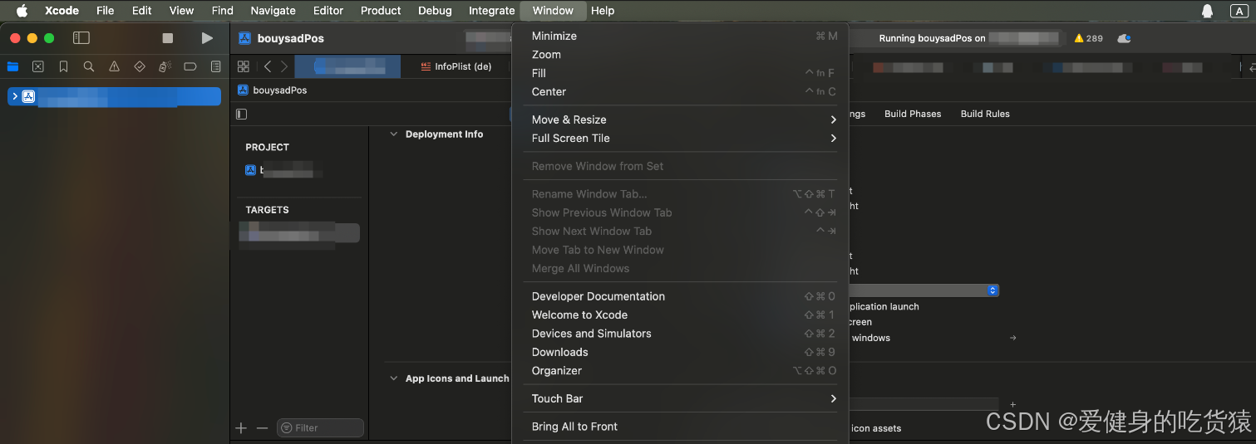Open the Help menu
The height and width of the screenshot is (444, 1256).
tap(603, 11)
